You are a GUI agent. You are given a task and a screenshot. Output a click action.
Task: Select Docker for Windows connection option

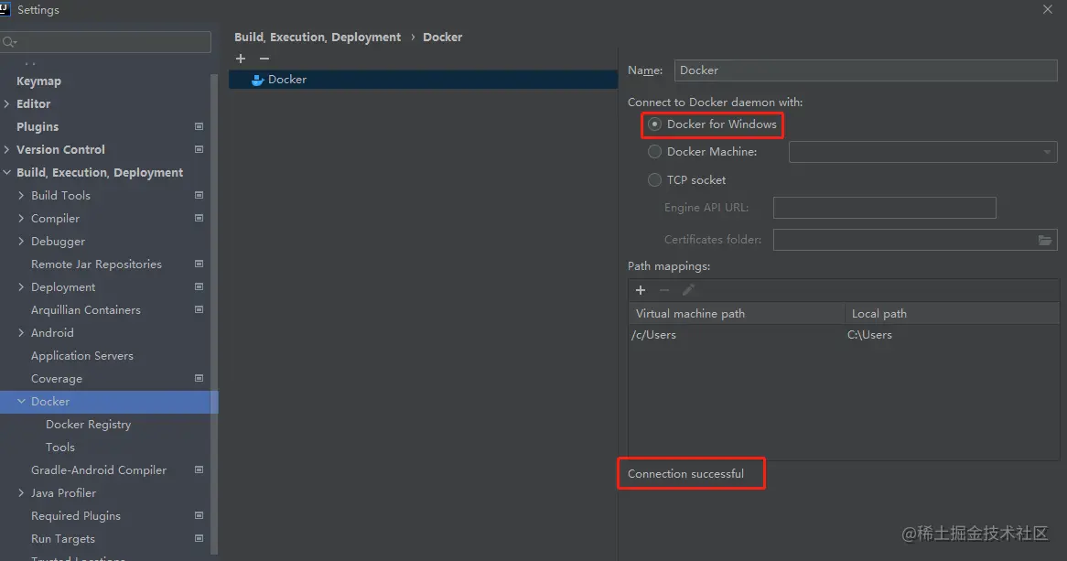(x=654, y=124)
